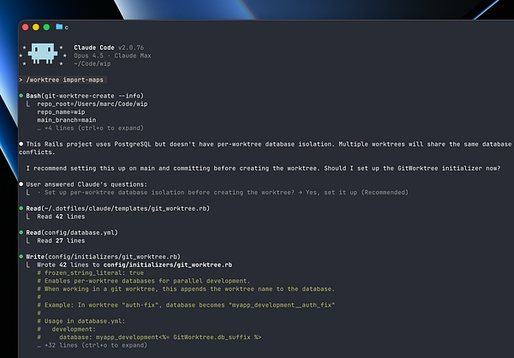Click 'repo_root=/Users/marc/Code/wip' output line
This screenshot has width=514, height=358.
(93, 104)
